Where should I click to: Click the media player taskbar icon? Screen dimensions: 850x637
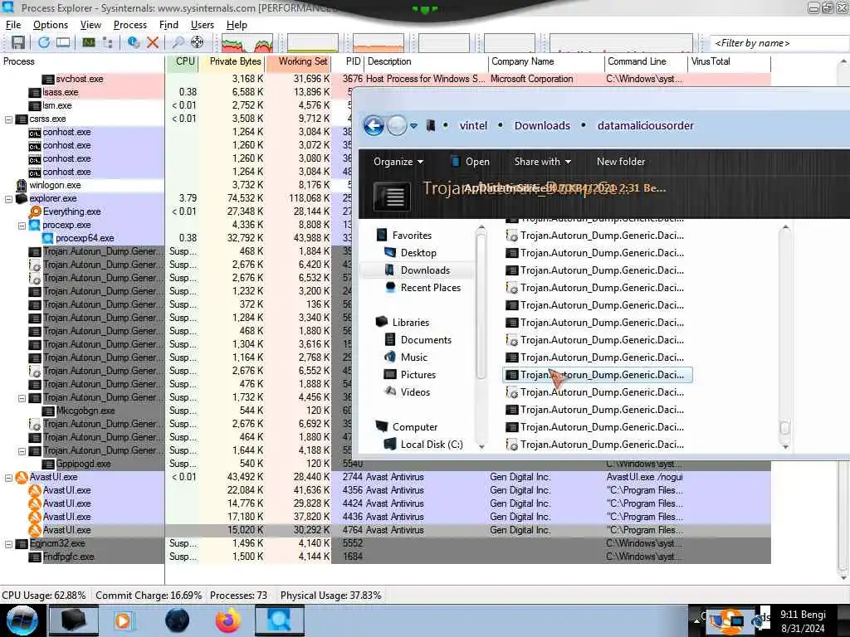[123, 620]
